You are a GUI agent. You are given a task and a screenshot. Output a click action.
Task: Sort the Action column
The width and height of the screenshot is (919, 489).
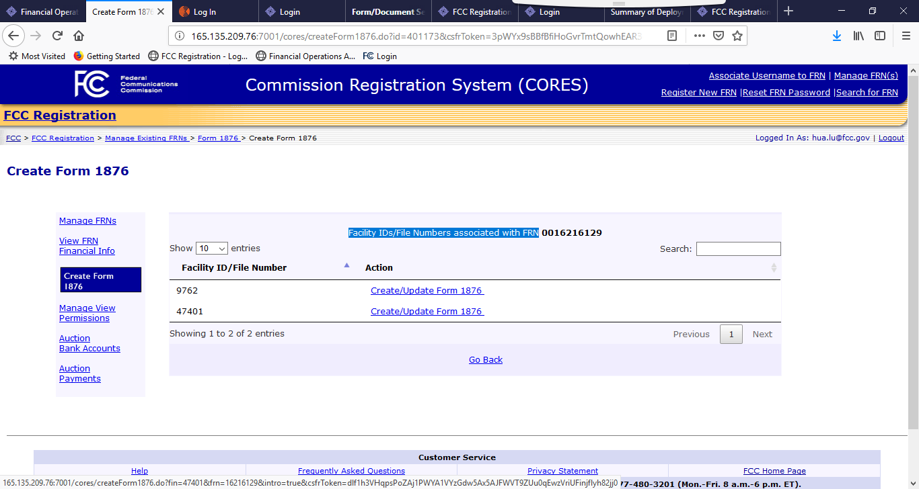774,267
